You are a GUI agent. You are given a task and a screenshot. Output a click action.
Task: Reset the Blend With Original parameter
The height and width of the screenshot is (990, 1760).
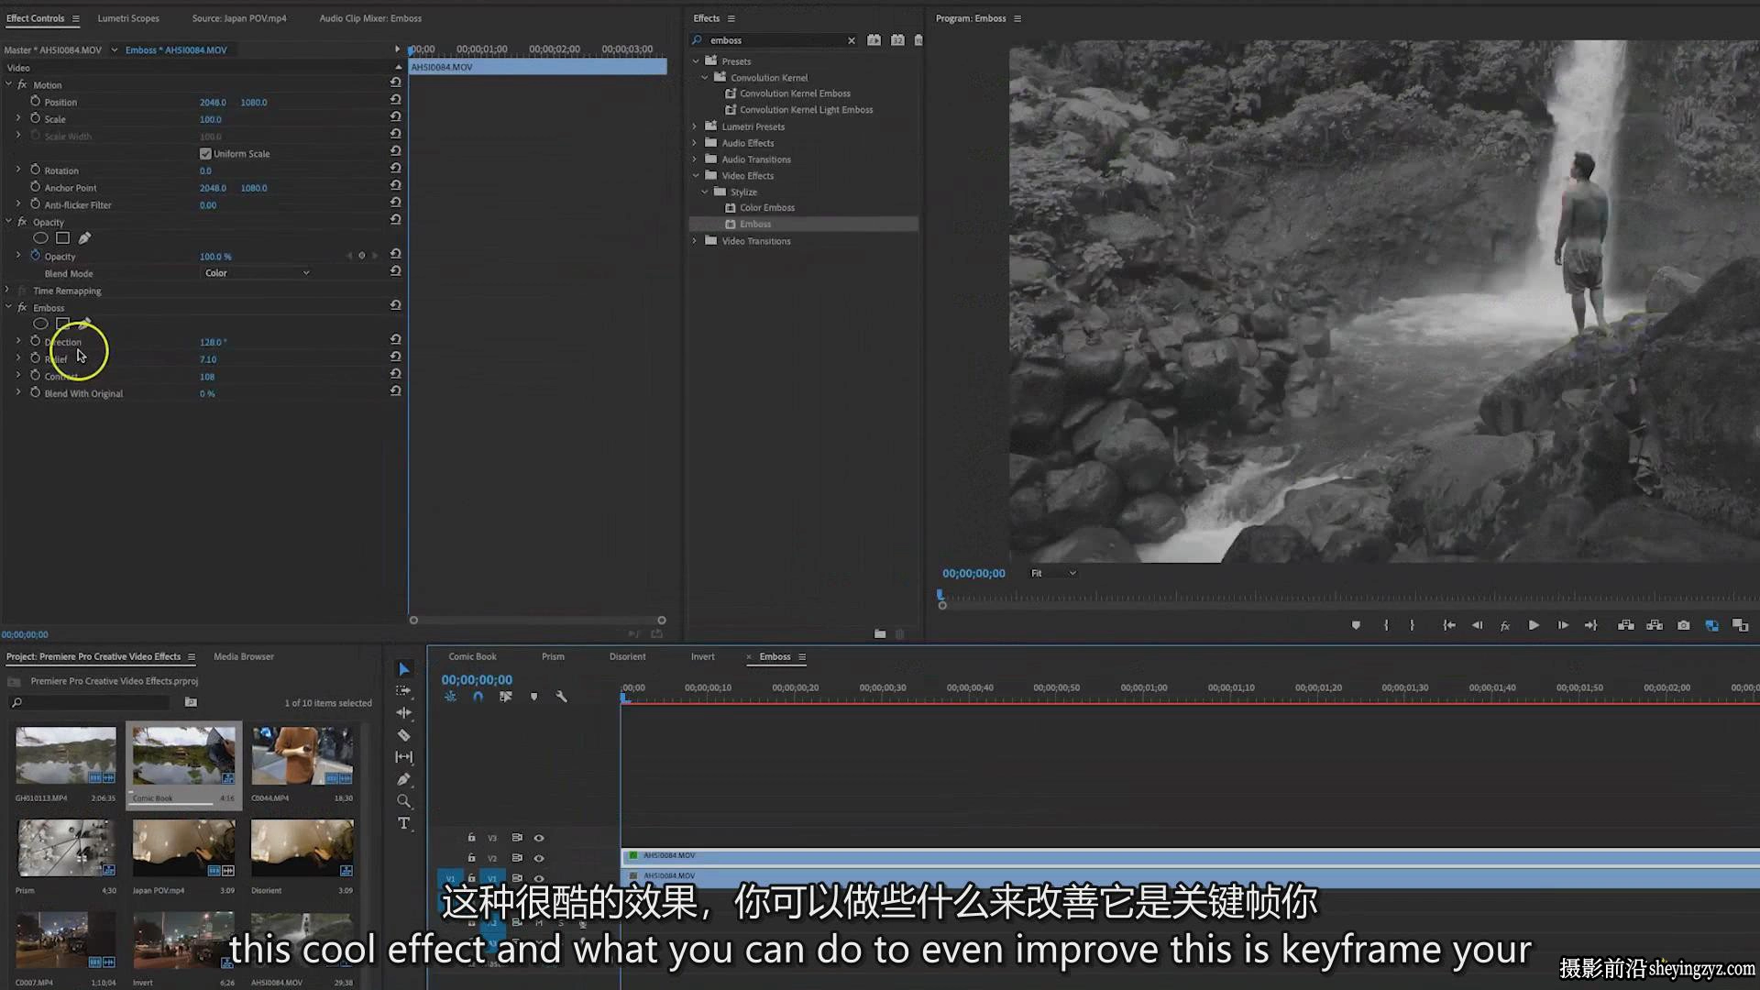tap(396, 391)
